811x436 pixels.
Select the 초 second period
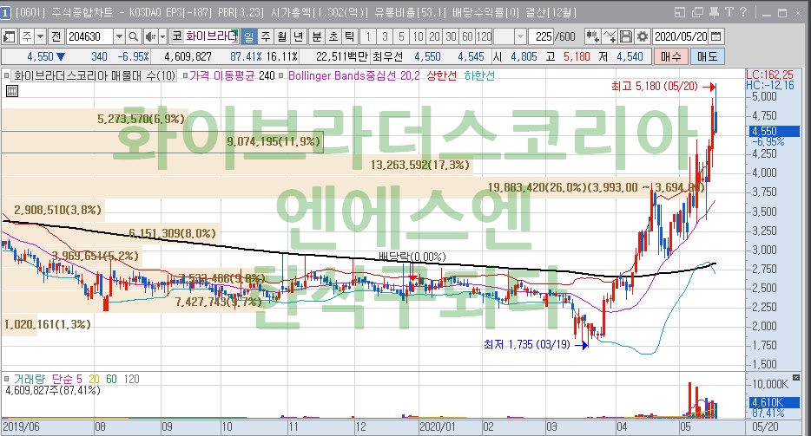(333, 36)
